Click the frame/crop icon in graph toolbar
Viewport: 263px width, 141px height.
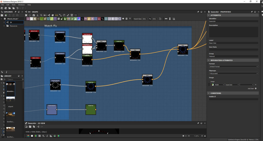pos(76,15)
